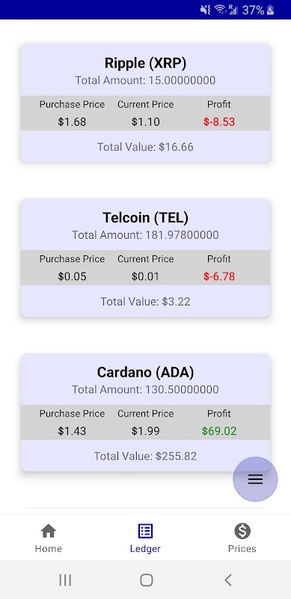Select the Ripple (XRP) card title
The image size is (291, 599).
pyautogui.click(x=145, y=64)
